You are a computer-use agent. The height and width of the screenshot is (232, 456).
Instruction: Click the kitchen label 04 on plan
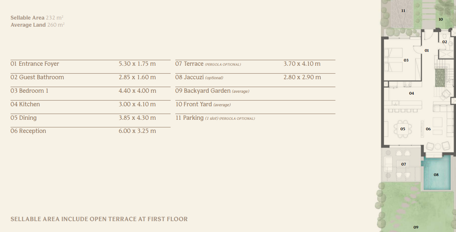pos(411,93)
